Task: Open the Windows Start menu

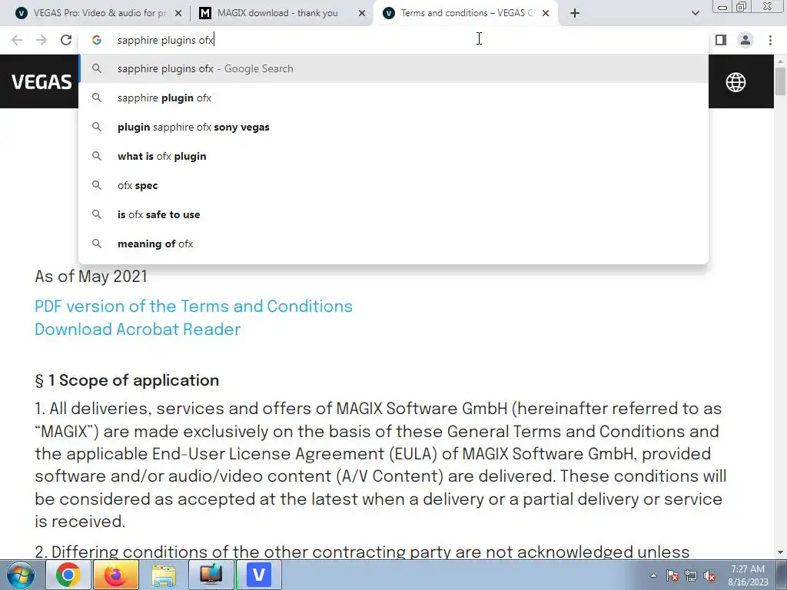Action: [x=21, y=575]
